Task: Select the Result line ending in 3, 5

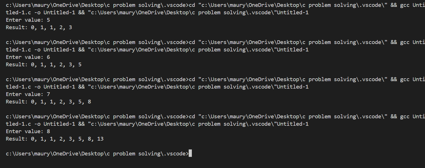Action: pyautogui.click(x=44, y=65)
